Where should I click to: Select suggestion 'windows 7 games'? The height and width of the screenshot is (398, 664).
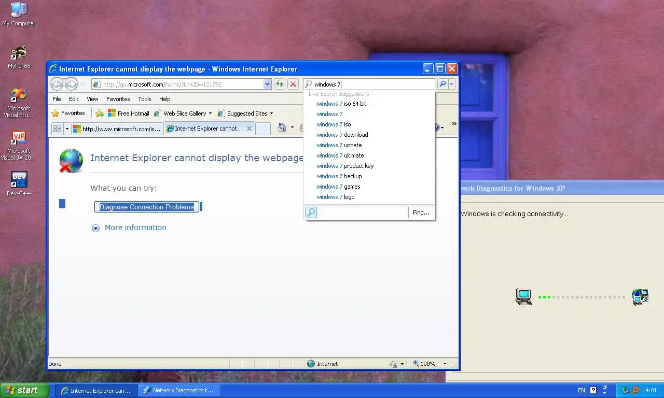pos(369,187)
